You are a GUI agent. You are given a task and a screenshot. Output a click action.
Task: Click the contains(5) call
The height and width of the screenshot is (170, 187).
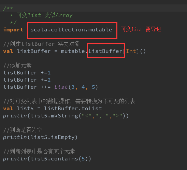(x=71, y=159)
